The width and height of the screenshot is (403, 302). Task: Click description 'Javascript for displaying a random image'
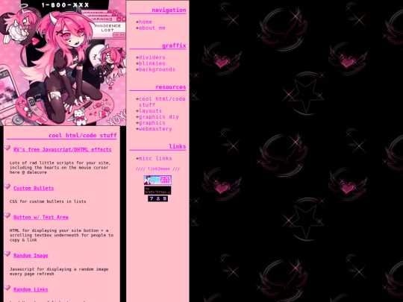(x=59, y=271)
